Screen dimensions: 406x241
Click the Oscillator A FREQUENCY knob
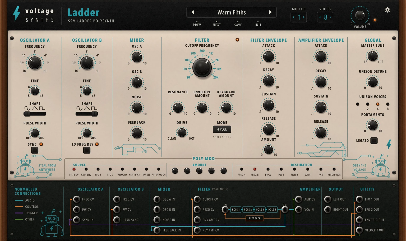(35, 63)
